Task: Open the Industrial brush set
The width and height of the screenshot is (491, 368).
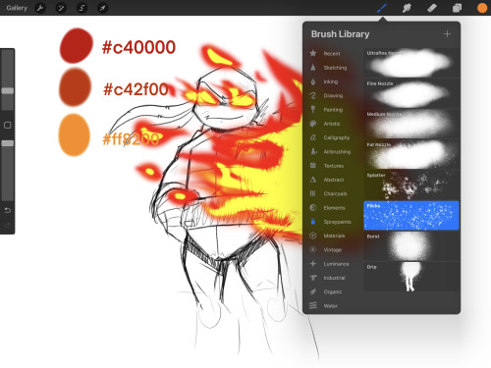Action: (332, 278)
